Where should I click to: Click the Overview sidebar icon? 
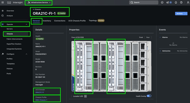[x=2, y=11]
